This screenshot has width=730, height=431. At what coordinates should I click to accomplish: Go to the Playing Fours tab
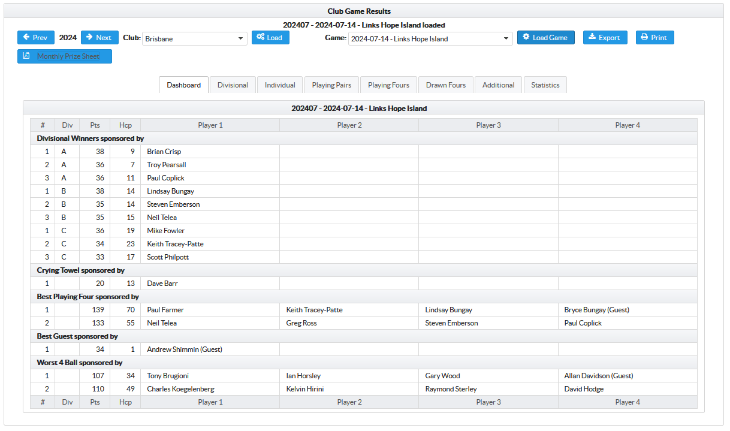pos(388,85)
